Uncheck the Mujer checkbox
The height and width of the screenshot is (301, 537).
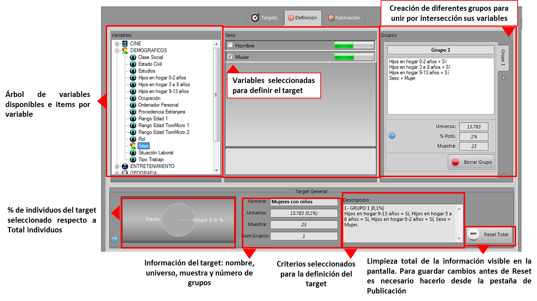click(x=230, y=57)
